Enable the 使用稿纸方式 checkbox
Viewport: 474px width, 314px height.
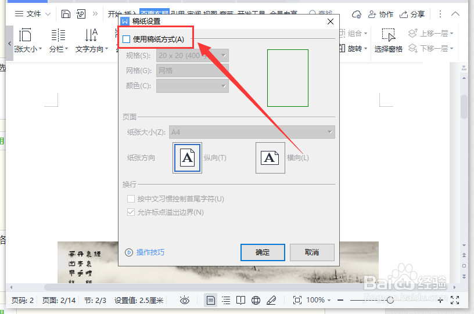tap(127, 39)
